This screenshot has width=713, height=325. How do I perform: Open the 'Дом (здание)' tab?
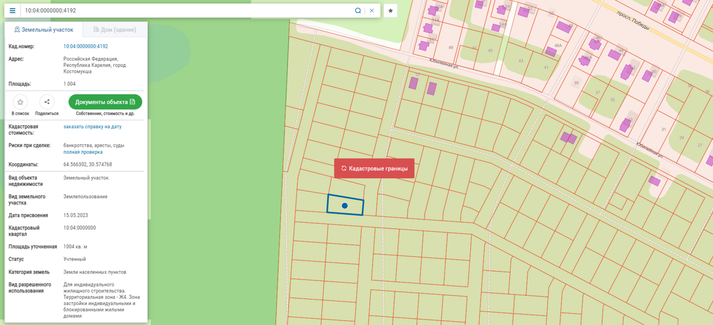coord(115,30)
